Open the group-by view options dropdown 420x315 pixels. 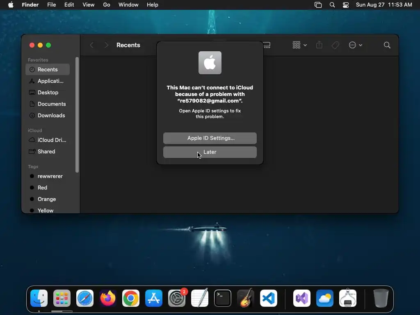(299, 45)
